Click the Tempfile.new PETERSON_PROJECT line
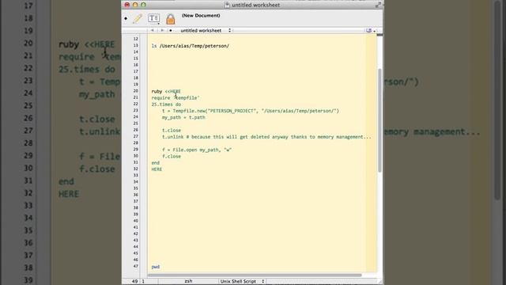Image resolution: width=506 pixels, height=285 pixels. [251, 111]
